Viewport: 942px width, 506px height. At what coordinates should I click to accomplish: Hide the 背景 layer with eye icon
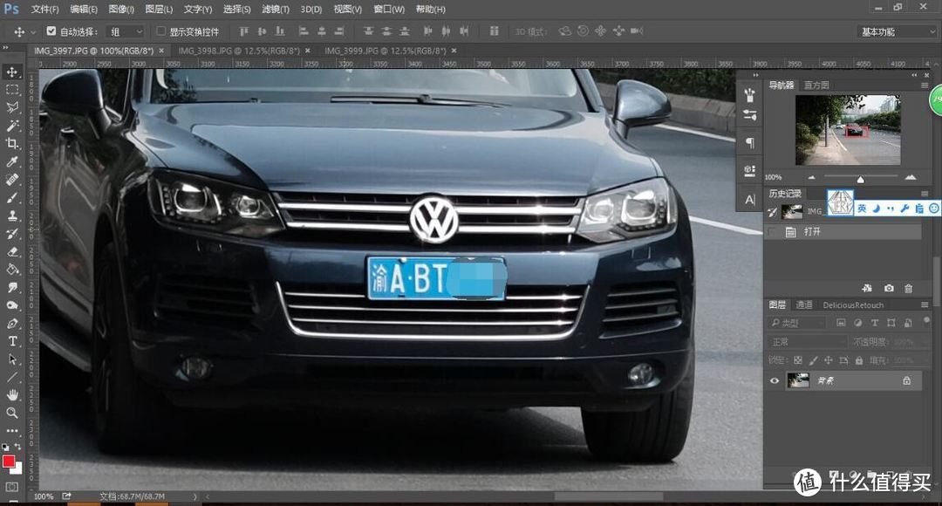(x=774, y=380)
